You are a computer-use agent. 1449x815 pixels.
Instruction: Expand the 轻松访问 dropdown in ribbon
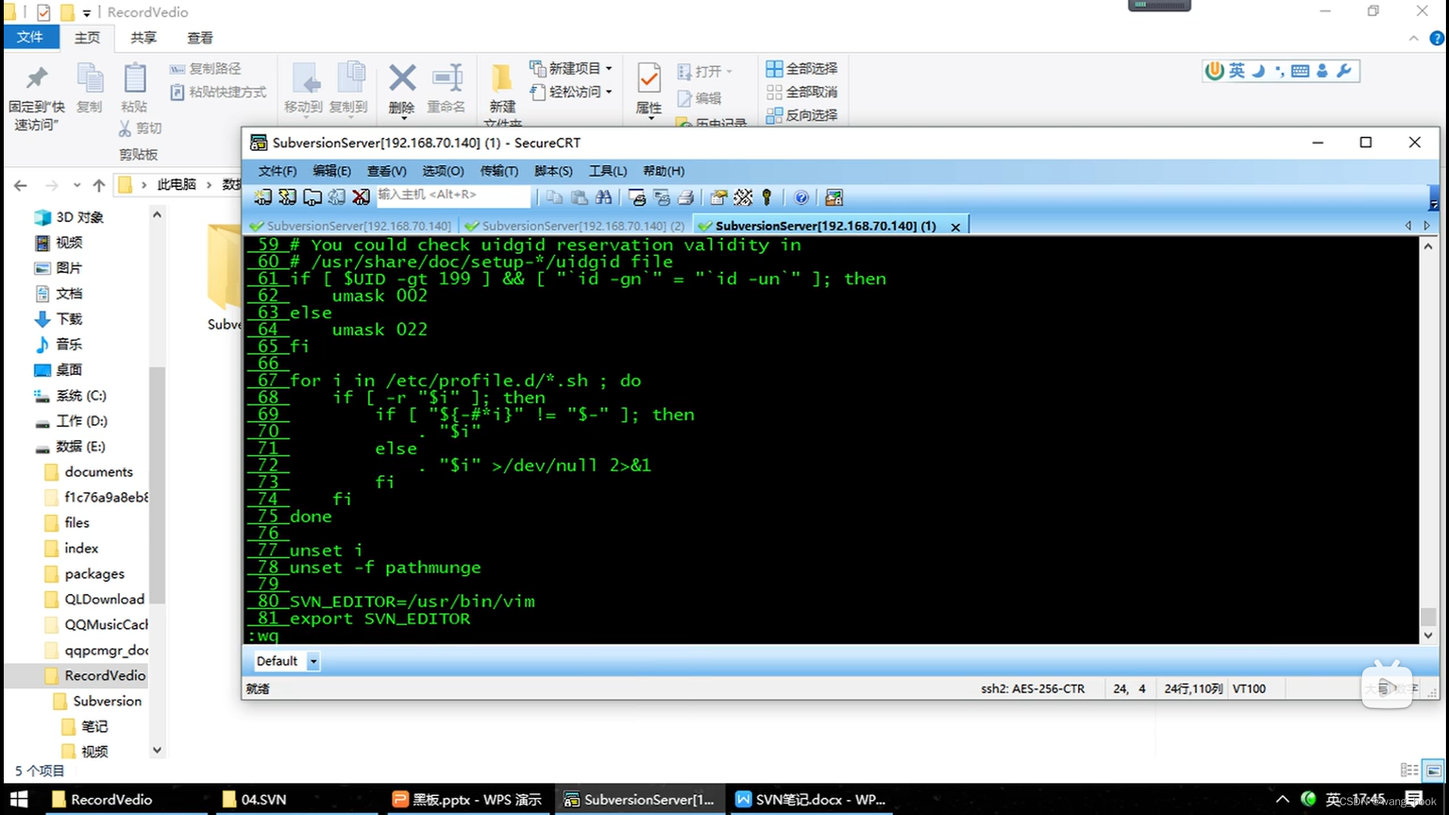609,92
